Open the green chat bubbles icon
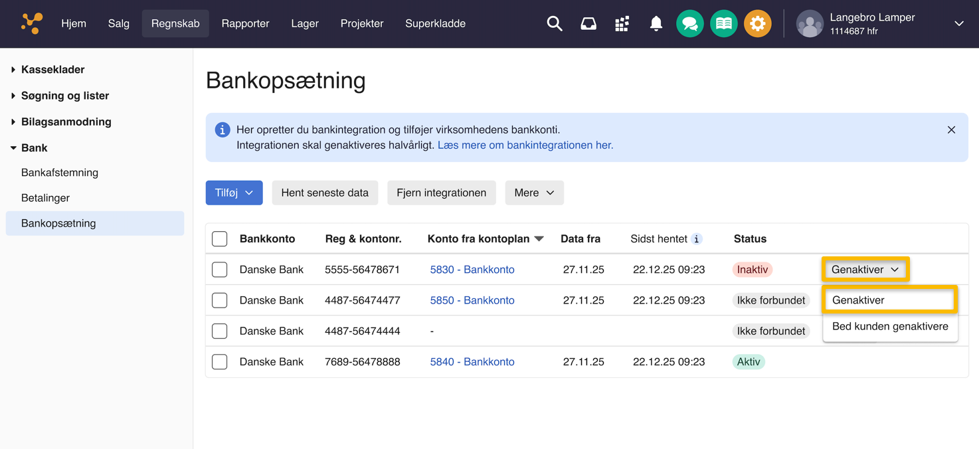This screenshot has width=979, height=449. 690,24
